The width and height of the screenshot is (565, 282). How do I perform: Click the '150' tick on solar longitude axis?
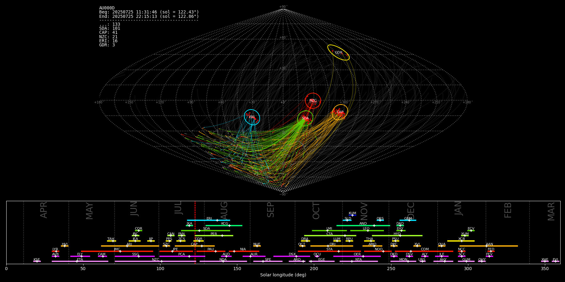click(237, 269)
